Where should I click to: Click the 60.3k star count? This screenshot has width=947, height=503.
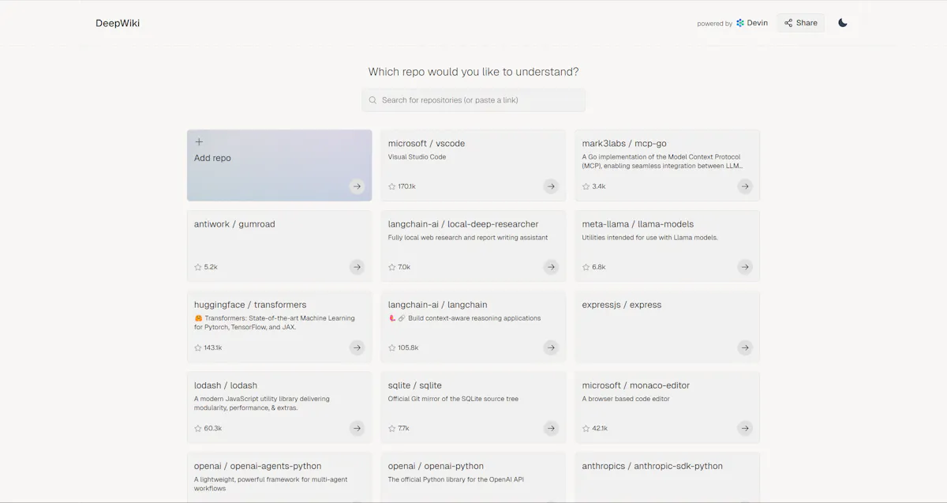click(x=213, y=428)
